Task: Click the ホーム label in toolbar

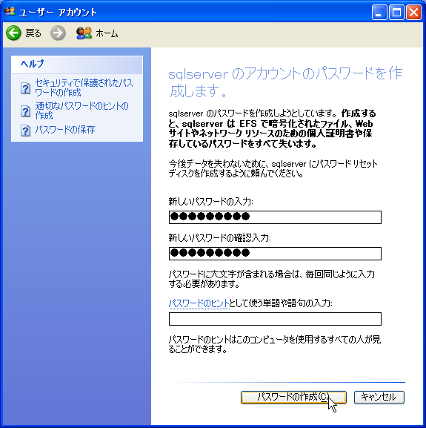Action: (x=107, y=33)
